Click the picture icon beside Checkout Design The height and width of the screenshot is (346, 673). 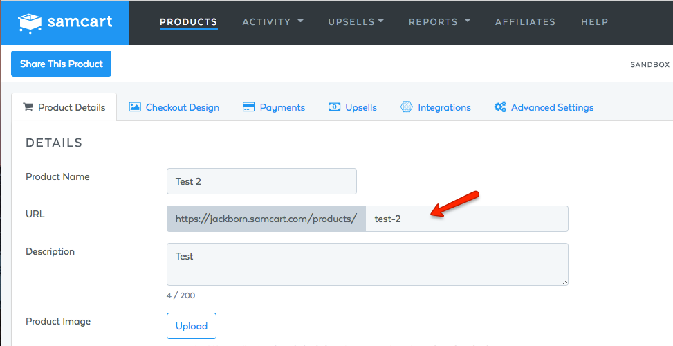pyautogui.click(x=135, y=107)
